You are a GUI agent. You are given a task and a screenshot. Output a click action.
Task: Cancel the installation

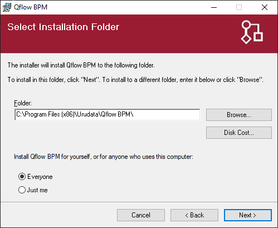pyautogui.click(x=141, y=215)
